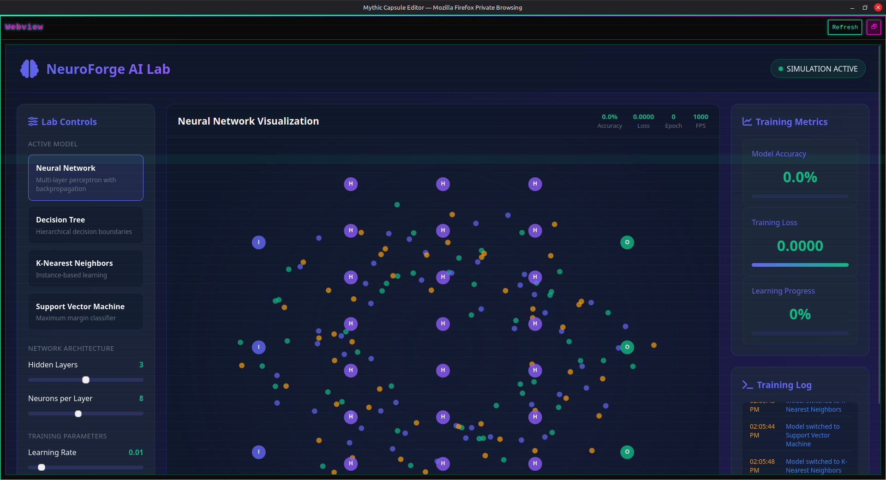886x480 pixels.
Task: Click the Lab Controls sliders icon
Action: [32, 121]
